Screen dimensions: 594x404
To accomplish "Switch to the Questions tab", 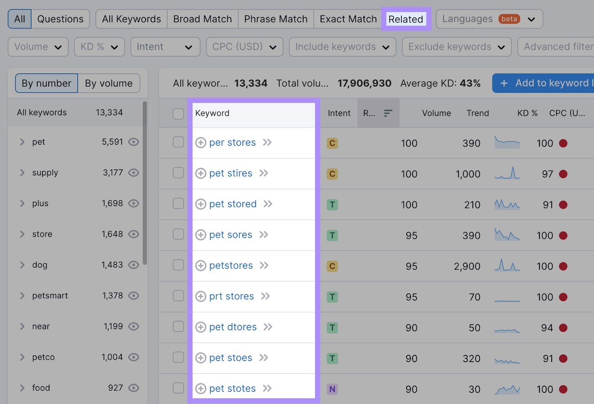I will tap(60, 19).
